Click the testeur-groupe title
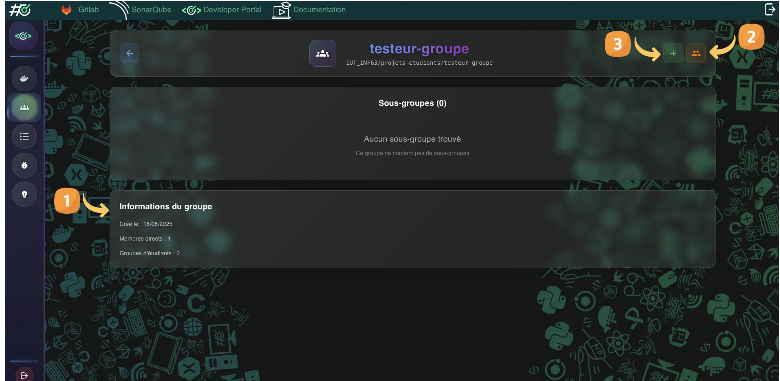780x381 pixels. coord(419,49)
